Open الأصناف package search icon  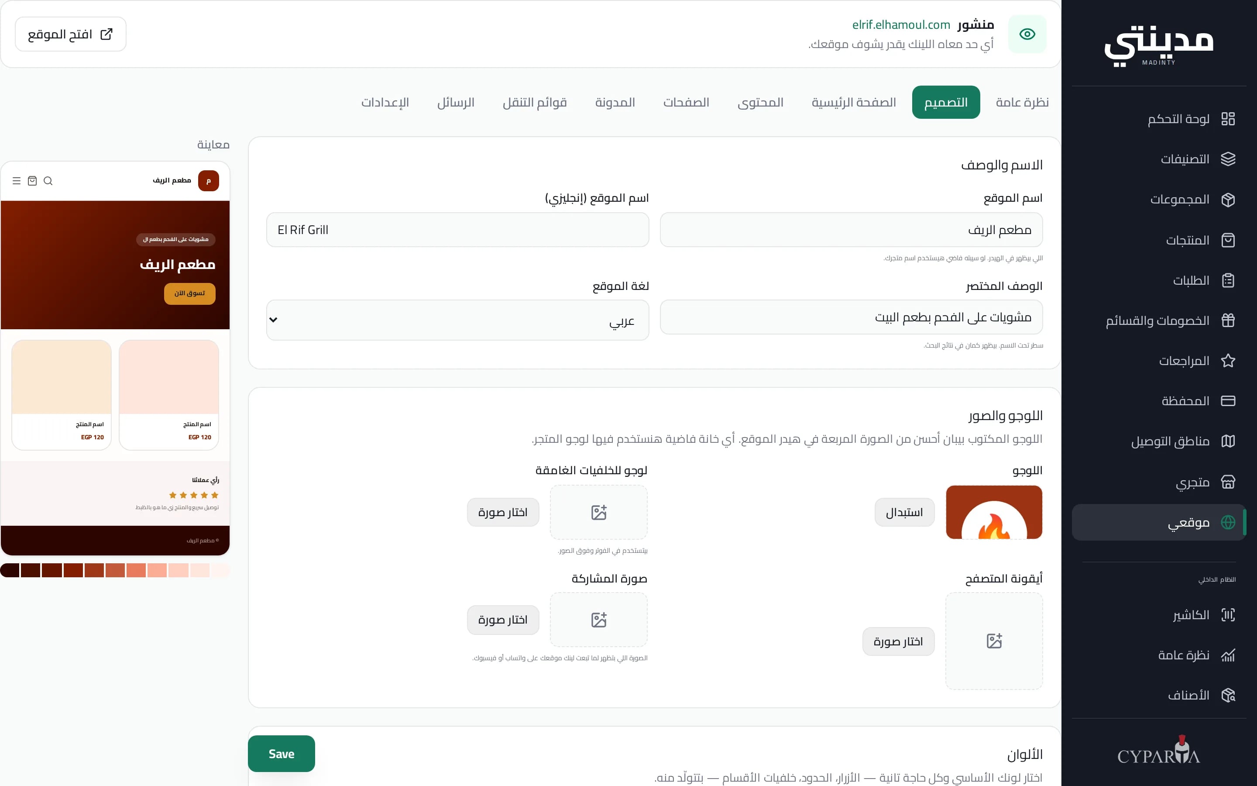pyautogui.click(x=1228, y=695)
